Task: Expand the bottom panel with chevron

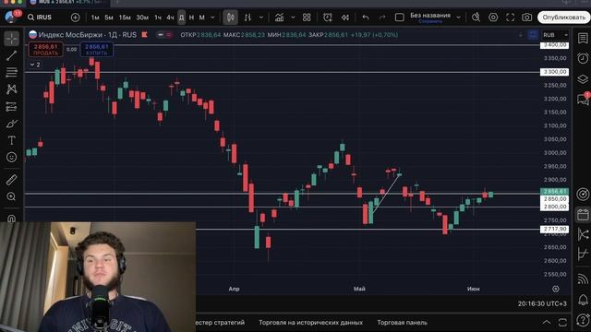Action: [546, 322]
